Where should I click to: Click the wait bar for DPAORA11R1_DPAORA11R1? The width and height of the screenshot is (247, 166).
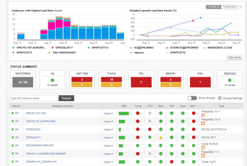point(124,162)
